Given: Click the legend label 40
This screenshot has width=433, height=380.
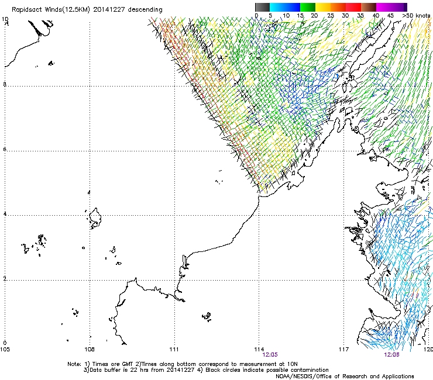Looking at the screenshot, I should pos(376,15).
